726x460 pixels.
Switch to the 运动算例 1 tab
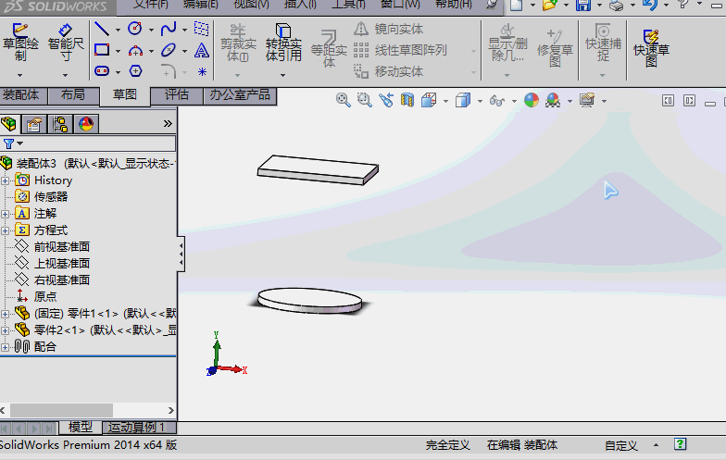pyautogui.click(x=139, y=428)
